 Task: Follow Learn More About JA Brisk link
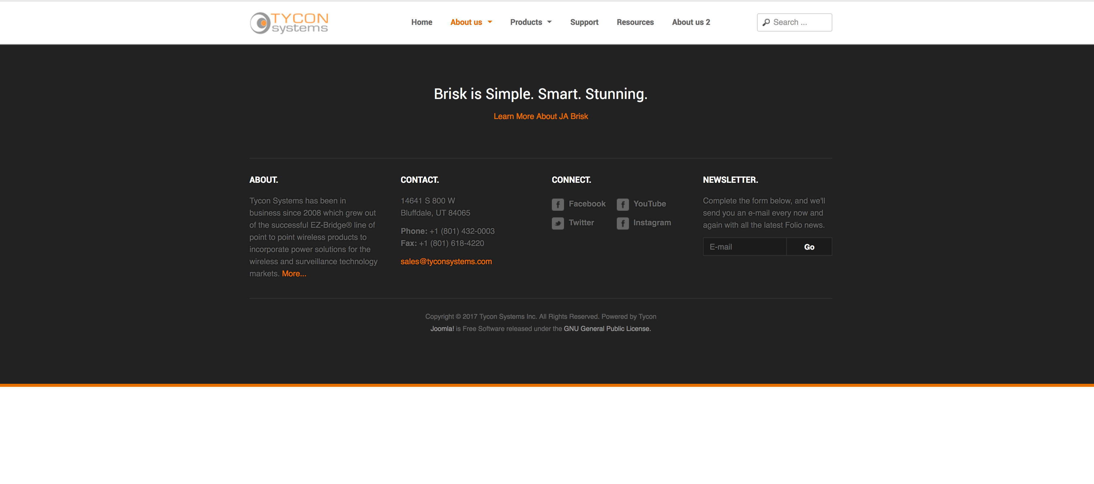[540, 116]
